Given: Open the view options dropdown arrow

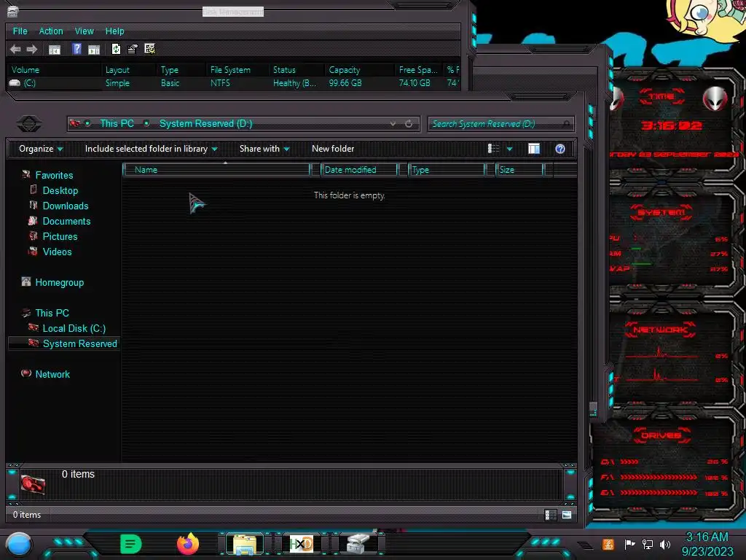Looking at the screenshot, I should [509, 149].
